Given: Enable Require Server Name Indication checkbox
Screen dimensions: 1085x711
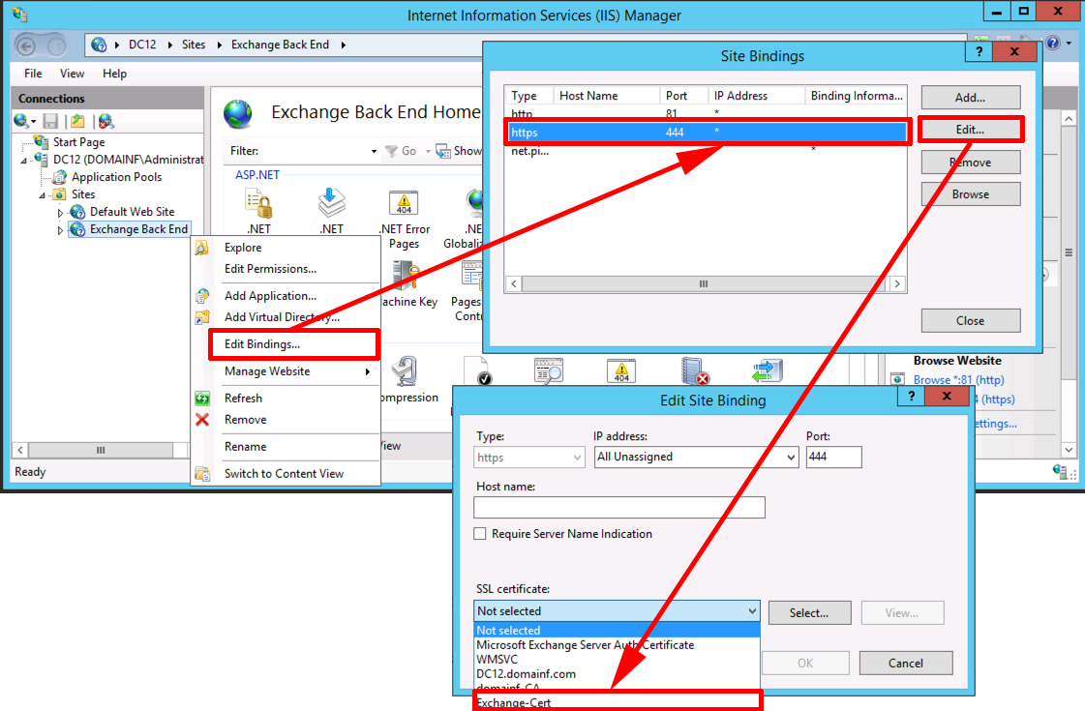Looking at the screenshot, I should 480,534.
